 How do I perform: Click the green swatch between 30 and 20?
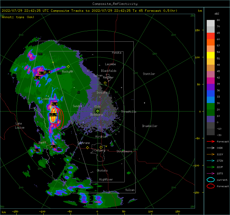click(x=211, y=106)
